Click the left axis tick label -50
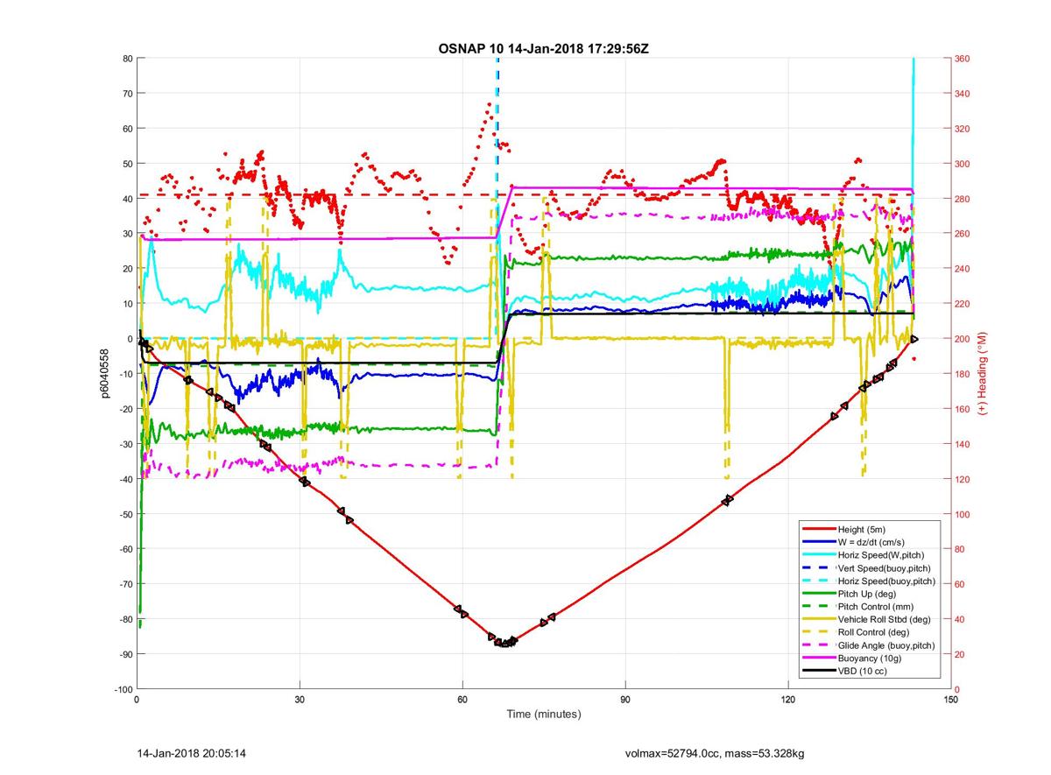The height and width of the screenshot is (775, 1051). pos(125,514)
